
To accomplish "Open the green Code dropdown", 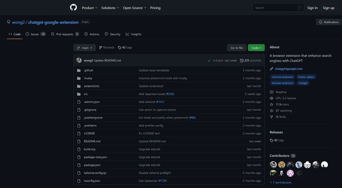I will [256, 48].
